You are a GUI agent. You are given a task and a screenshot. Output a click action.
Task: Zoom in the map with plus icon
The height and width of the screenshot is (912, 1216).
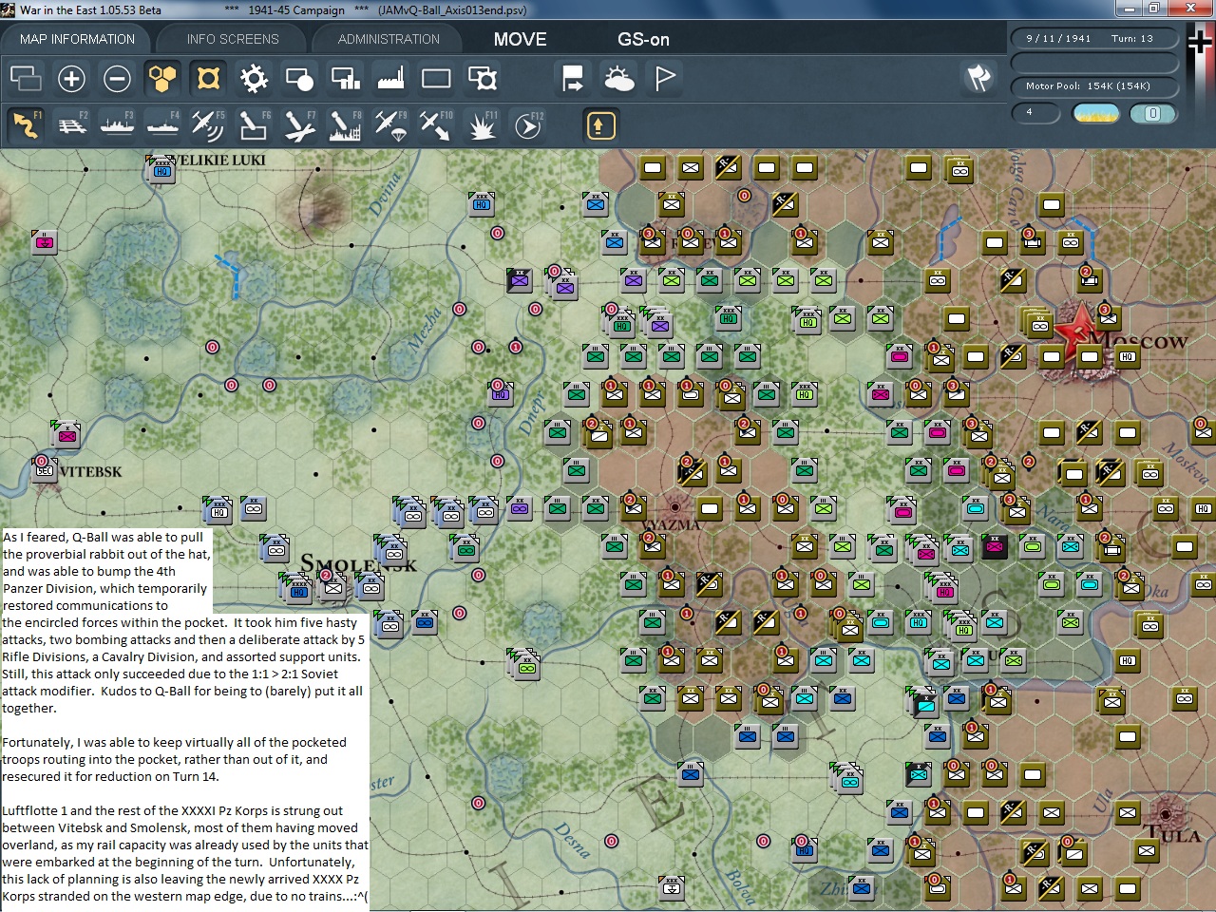[71, 78]
